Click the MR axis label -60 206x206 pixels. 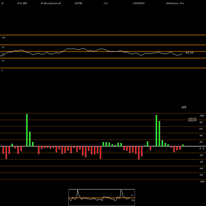point(201,169)
